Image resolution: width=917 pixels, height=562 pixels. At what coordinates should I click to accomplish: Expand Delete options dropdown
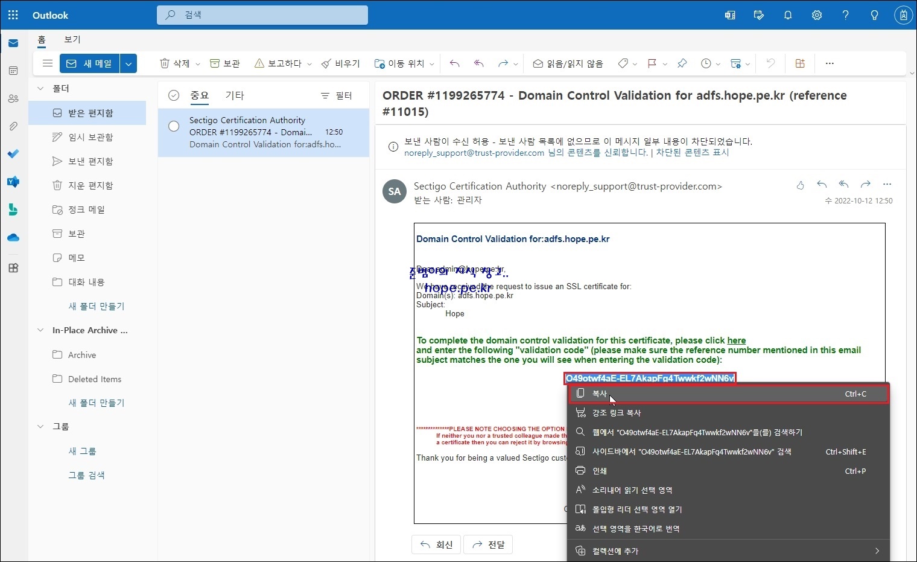[x=198, y=64]
